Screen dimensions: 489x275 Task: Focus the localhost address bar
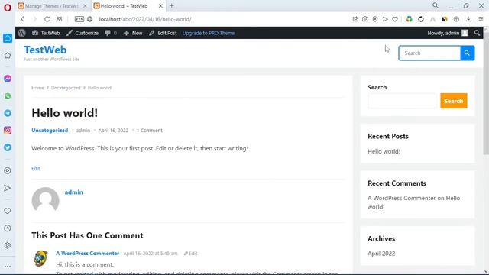[x=145, y=19]
